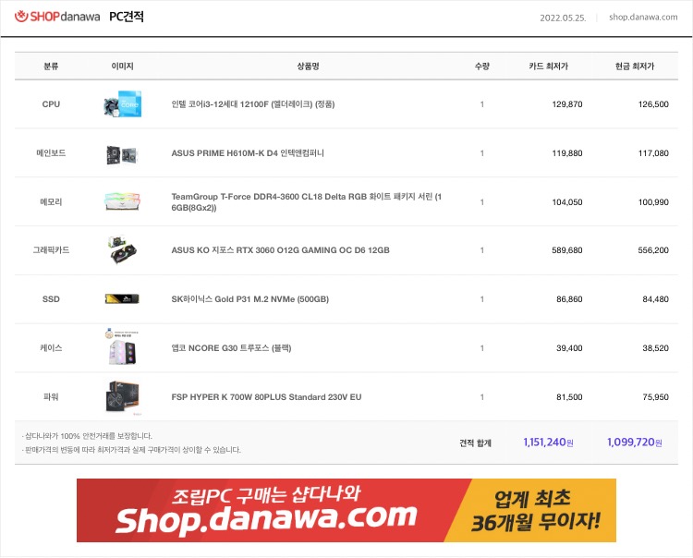Click the SHOP danawa logo
Screen dimensions: 693x558
(x=57, y=17)
